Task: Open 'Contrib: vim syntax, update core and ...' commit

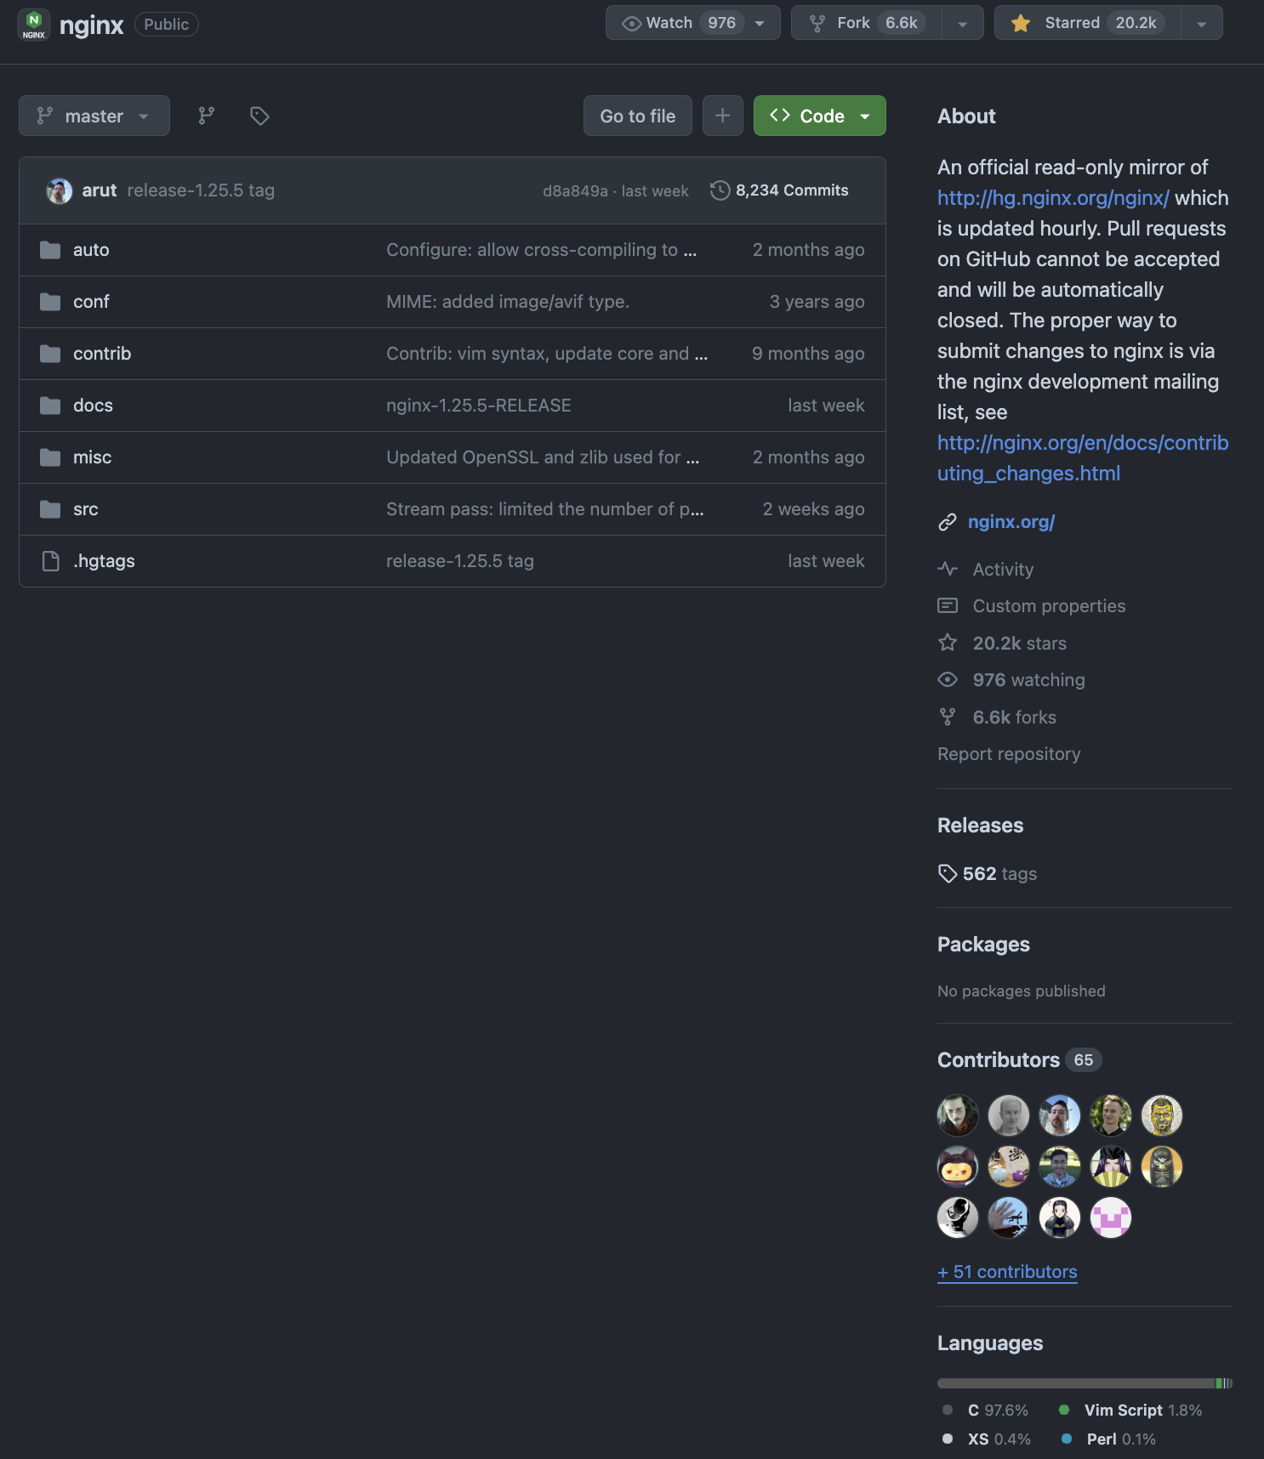Action: (547, 354)
